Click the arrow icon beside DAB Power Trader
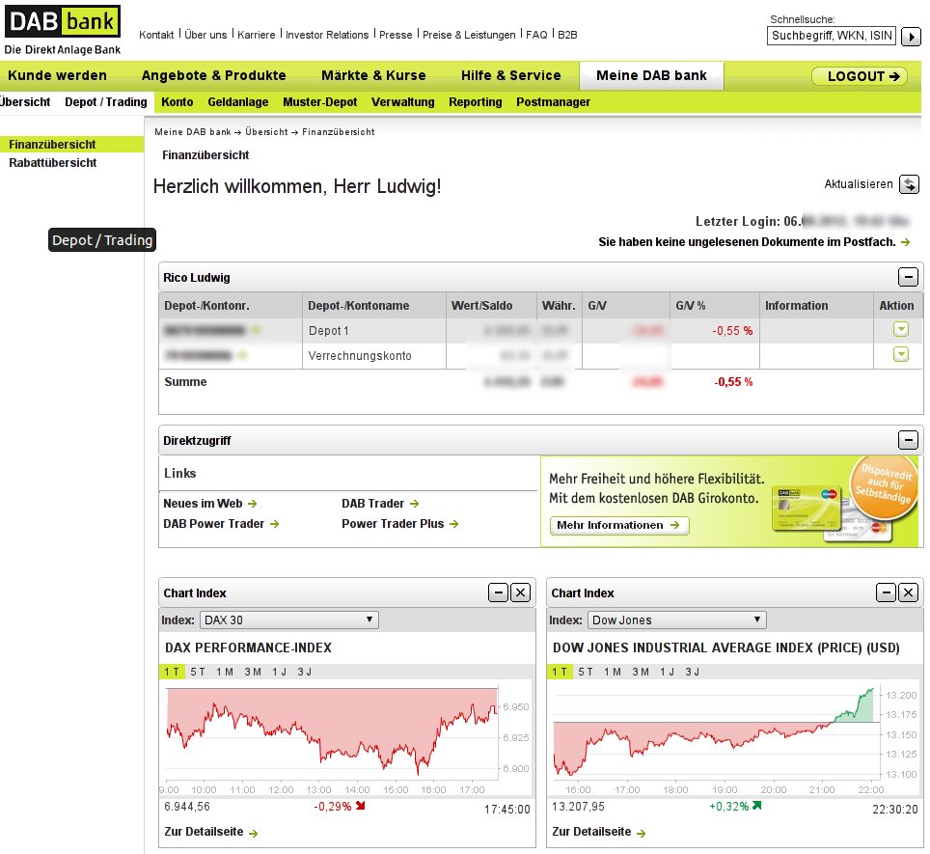Image resolution: width=930 pixels, height=854 pixels. (274, 524)
